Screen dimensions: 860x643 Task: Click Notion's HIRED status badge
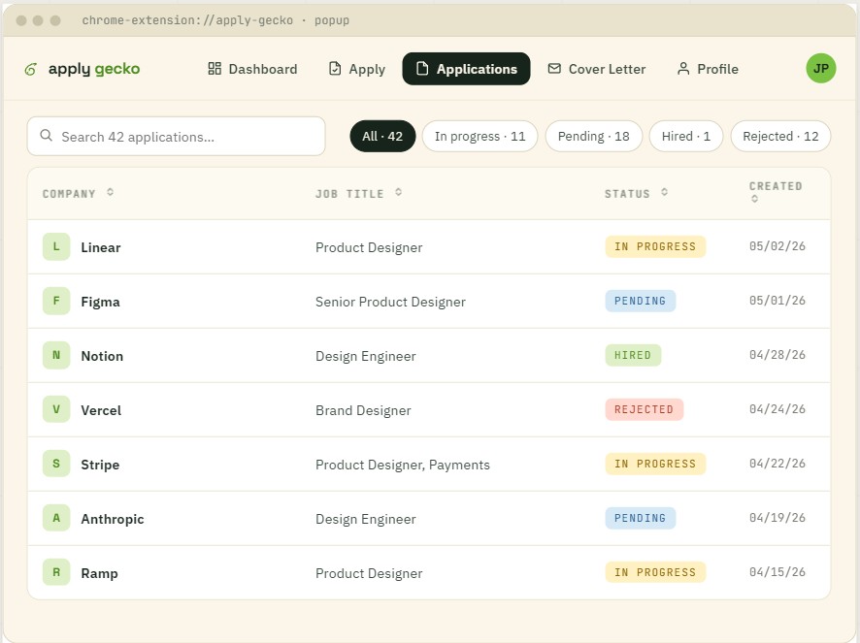point(633,355)
